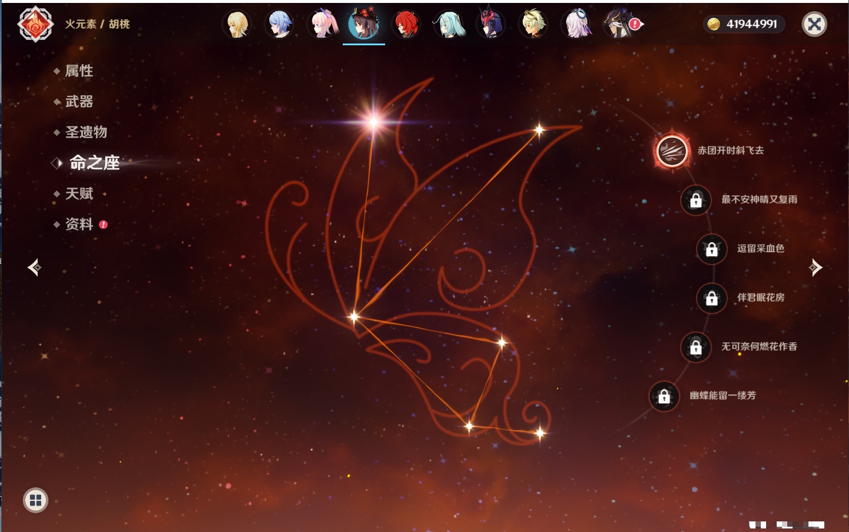Click locked constellation icon for 无可奈何燃花作香
The width and height of the screenshot is (849, 532).
click(x=696, y=347)
